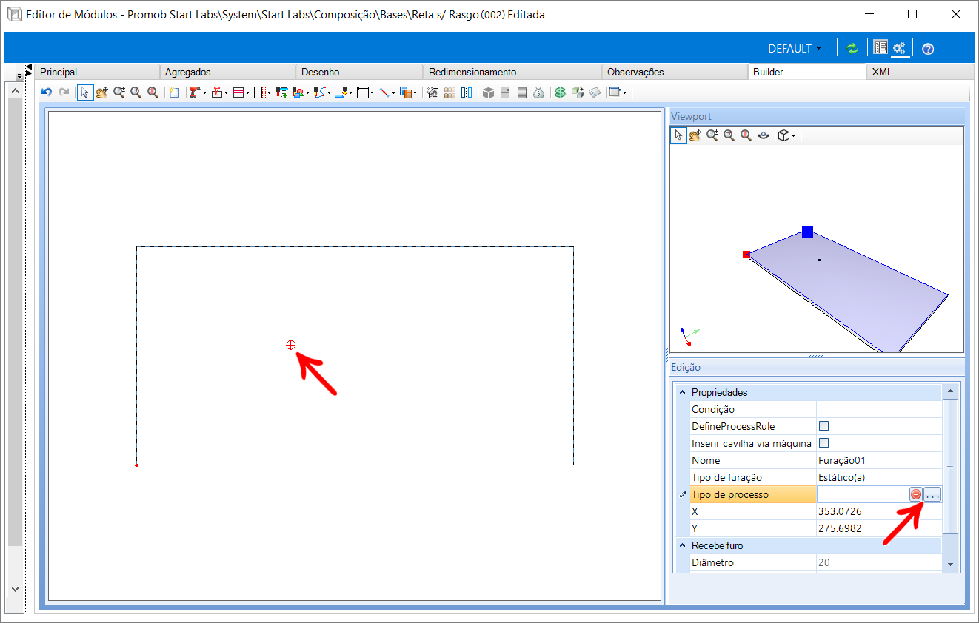This screenshot has height=623, width=979.
Task: Select the Viewport pointer tool
Action: tap(678, 135)
